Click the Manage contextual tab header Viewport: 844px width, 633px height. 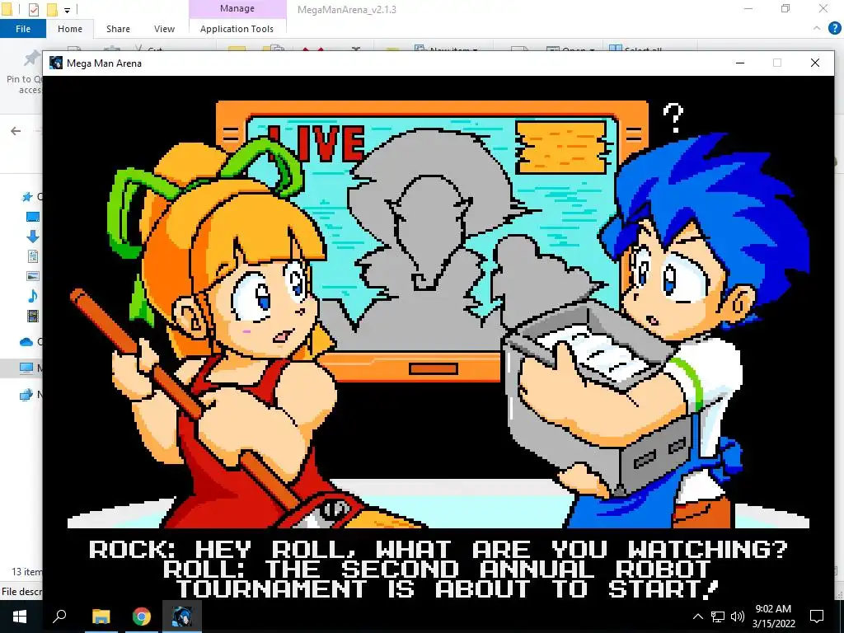(x=237, y=8)
